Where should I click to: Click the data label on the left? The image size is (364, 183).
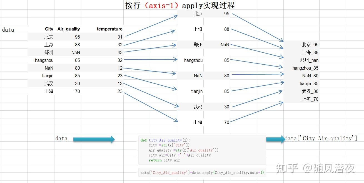8,30
